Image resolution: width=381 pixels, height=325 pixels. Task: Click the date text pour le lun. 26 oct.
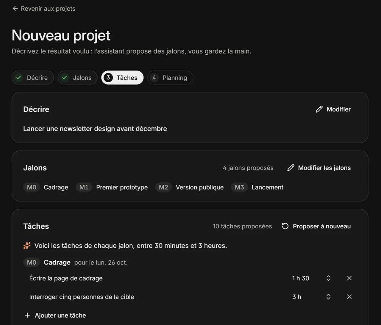coord(101,263)
